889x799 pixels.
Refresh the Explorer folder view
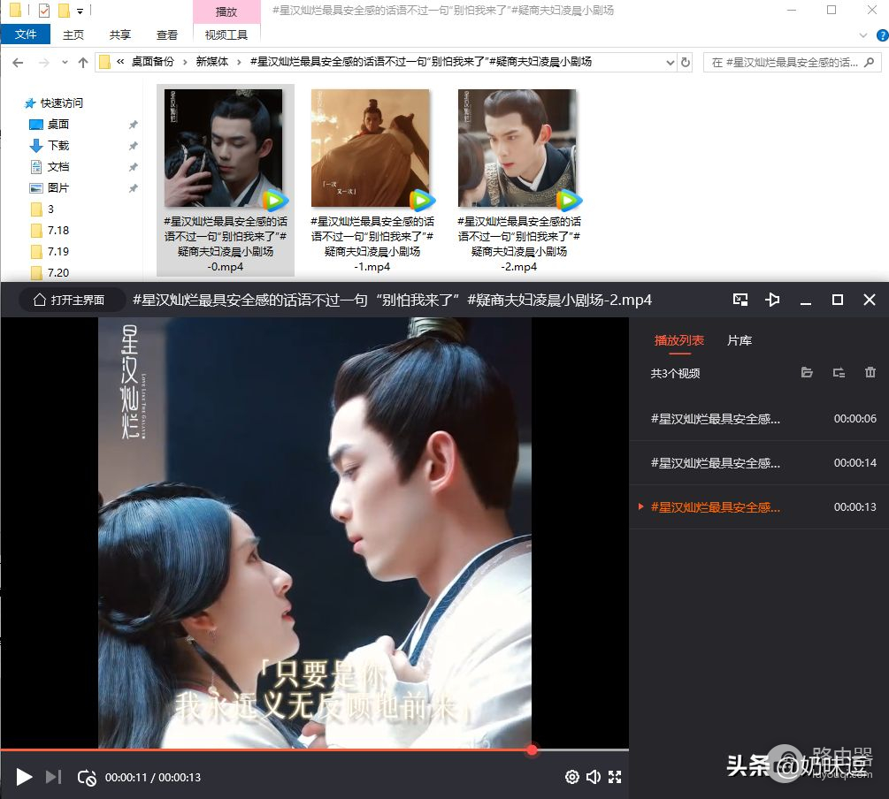pos(686,63)
